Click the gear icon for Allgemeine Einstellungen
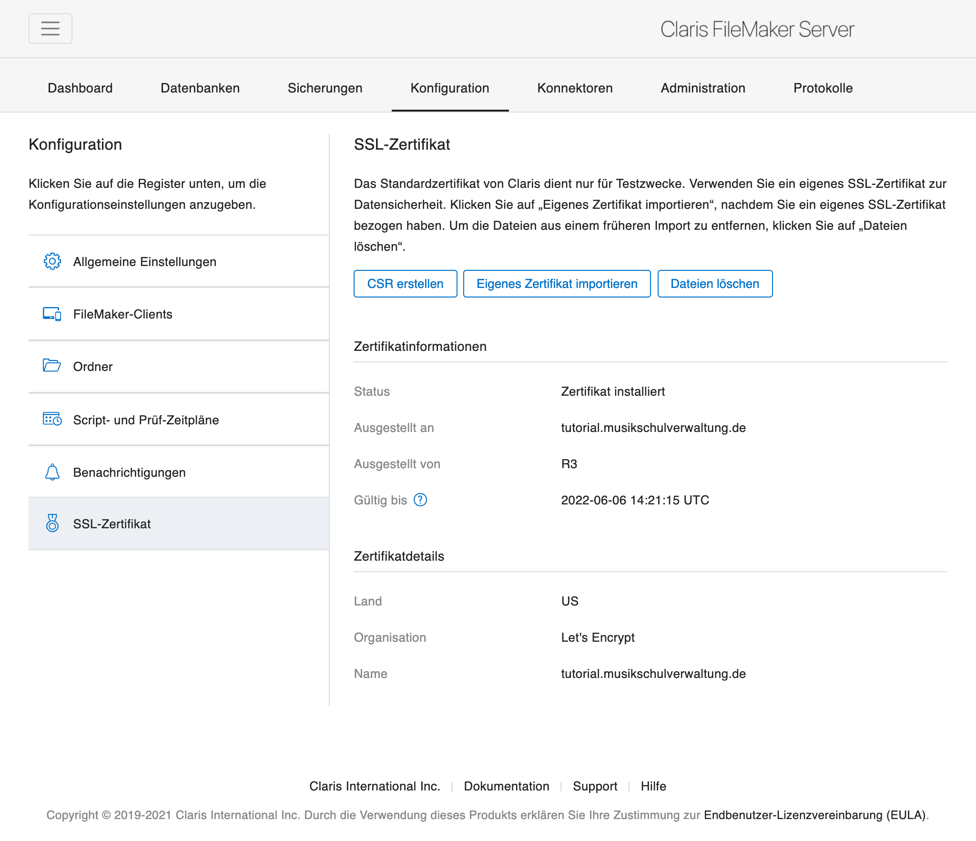 tap(52, 261)
